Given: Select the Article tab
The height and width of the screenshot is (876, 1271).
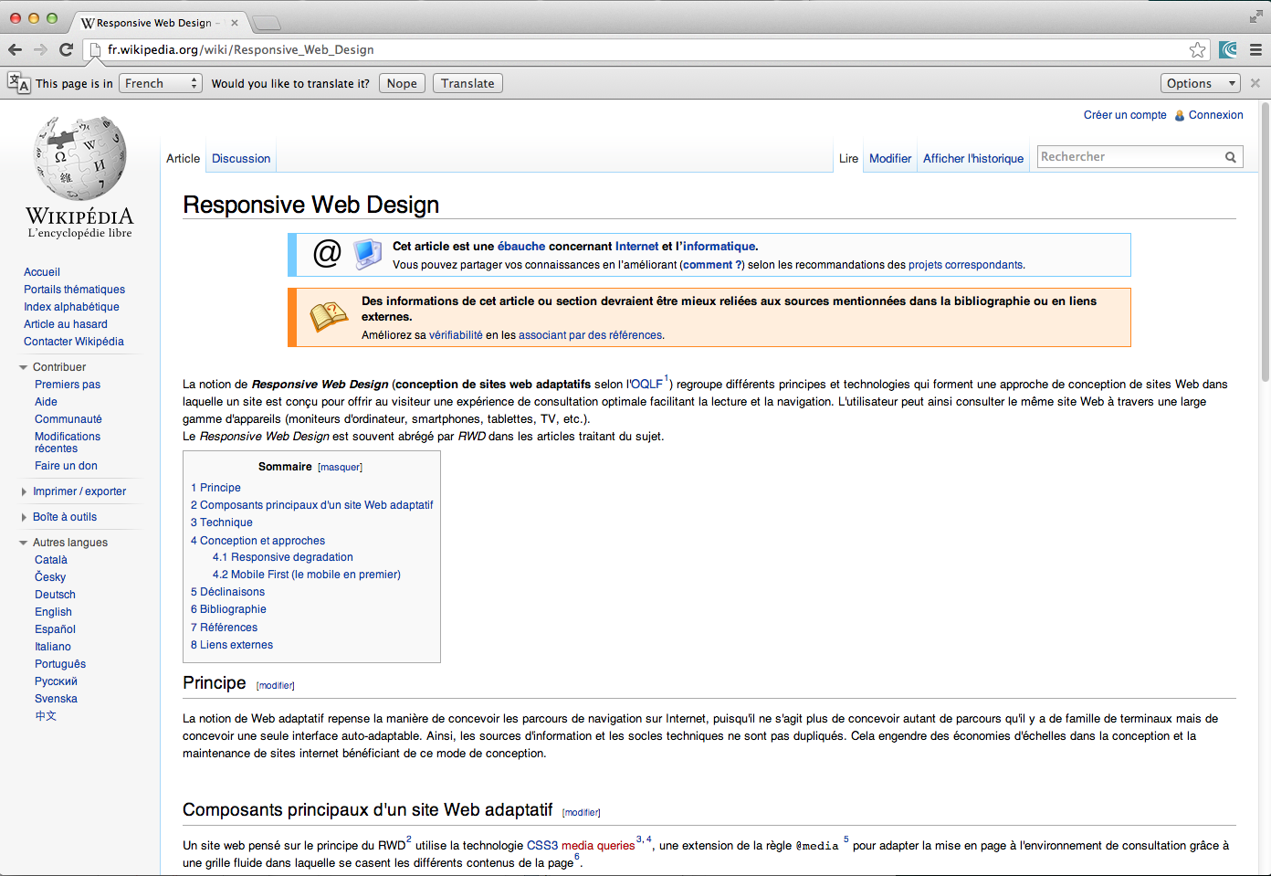Looking at the screenshot, I should [x=183, y=158].
